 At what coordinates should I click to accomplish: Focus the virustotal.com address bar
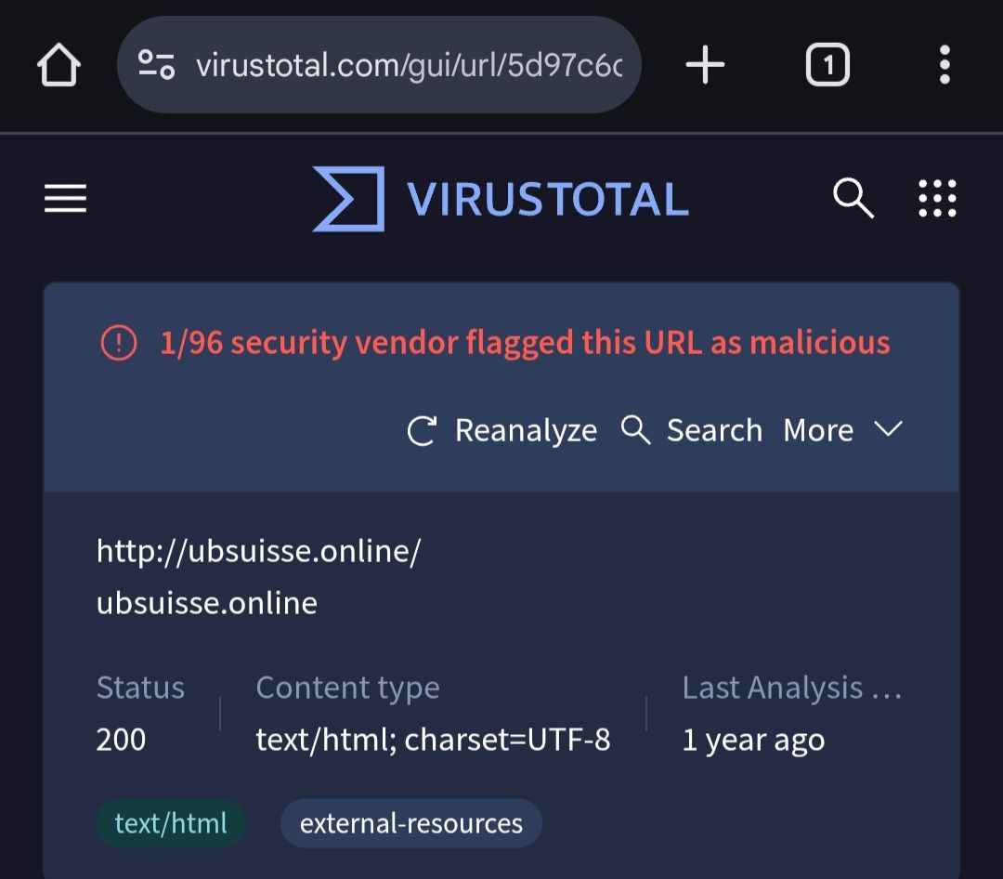(409, 65)
